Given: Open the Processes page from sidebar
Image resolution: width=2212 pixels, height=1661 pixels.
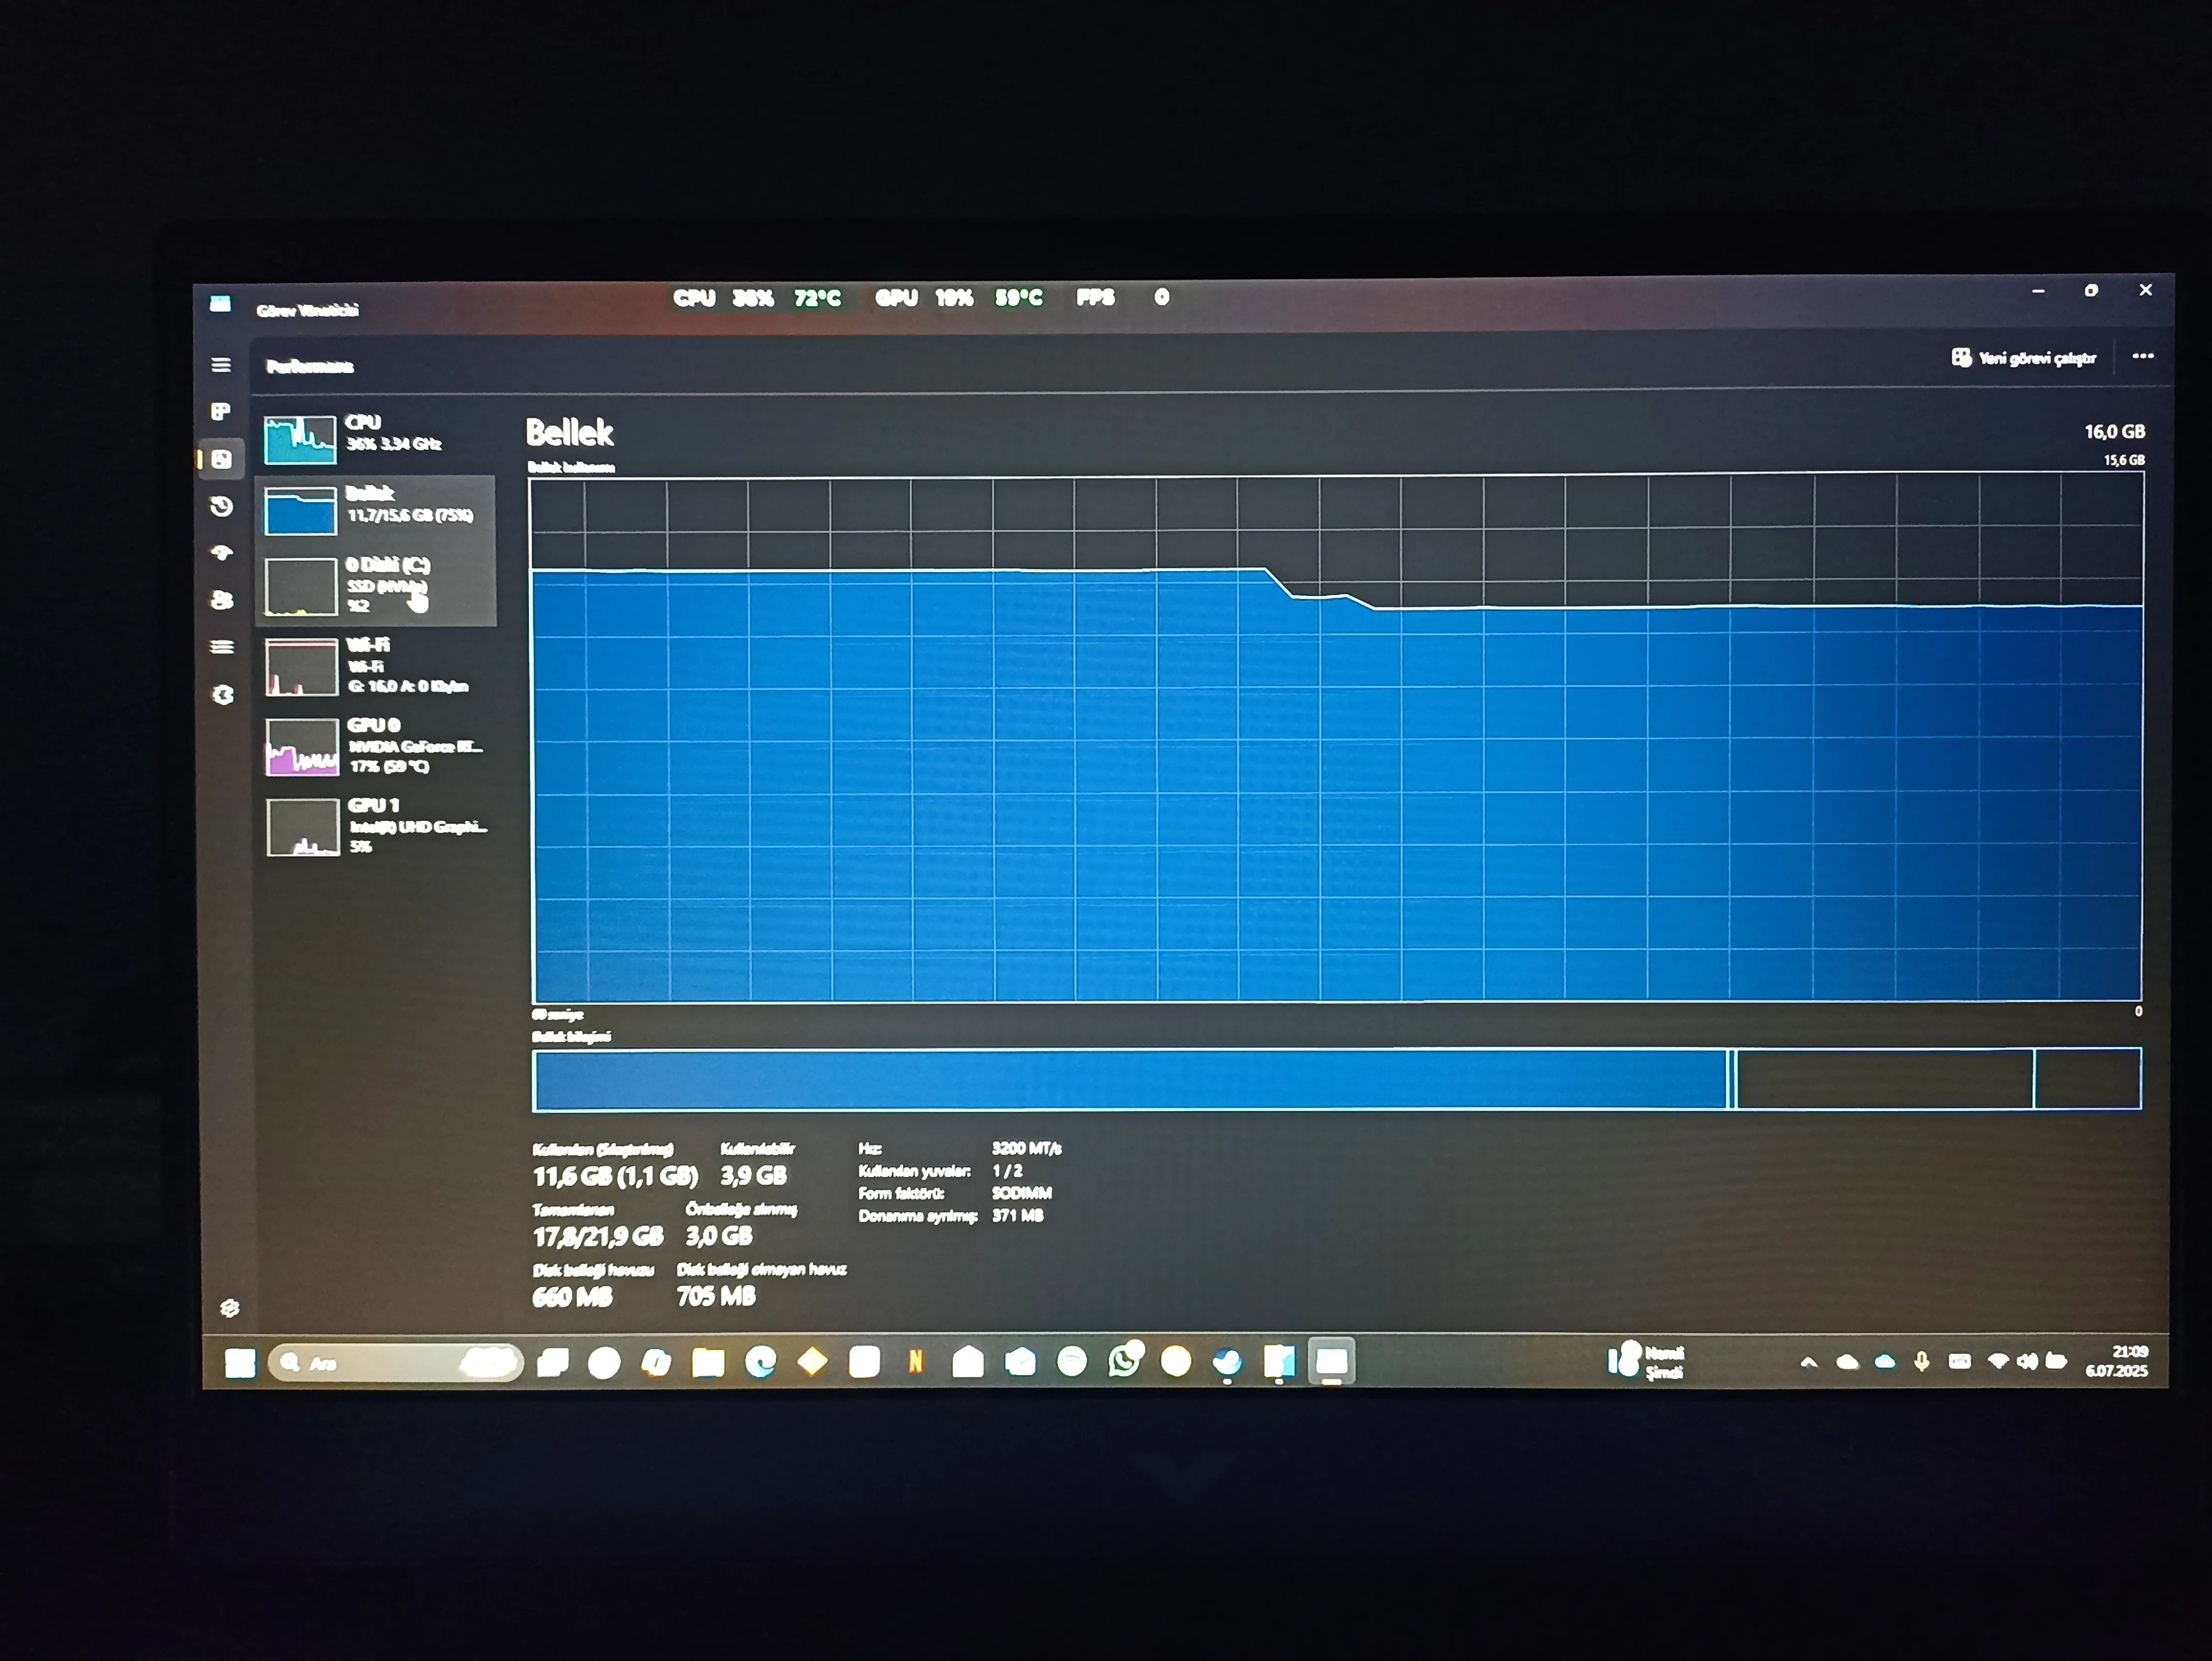Looking at the screenshot, I should click(221, 411).
